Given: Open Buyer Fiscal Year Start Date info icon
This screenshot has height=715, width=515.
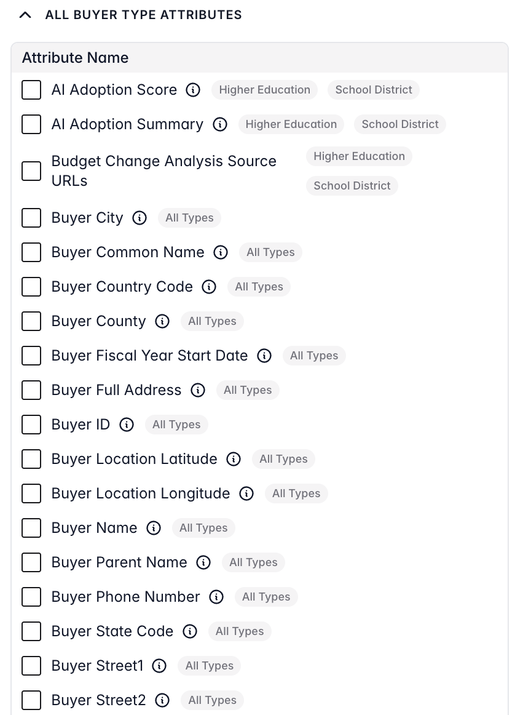Looking at the screenshot, I should pos(264,356).
